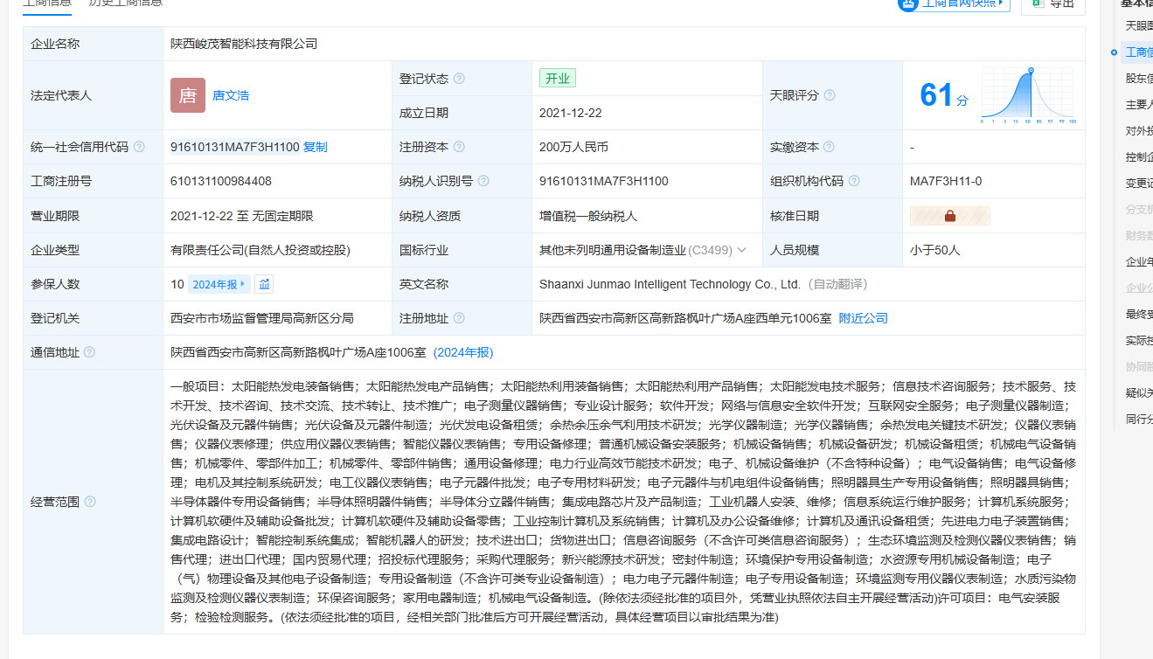The height and width of the screenshot is (659, 1153).
Task: Open the 参保人数 trend chart icon
Action: click(264, 284)
